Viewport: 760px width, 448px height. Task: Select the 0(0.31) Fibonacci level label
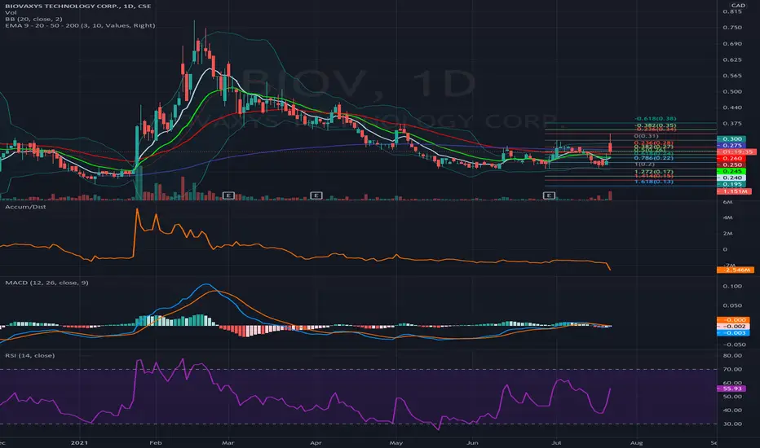tap(646, 136)
